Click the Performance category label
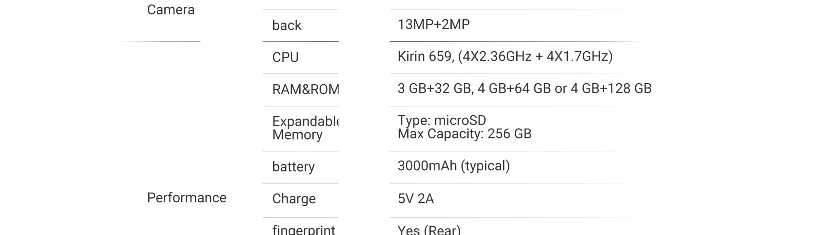The image size is (817, 235). tap(187, 198)
